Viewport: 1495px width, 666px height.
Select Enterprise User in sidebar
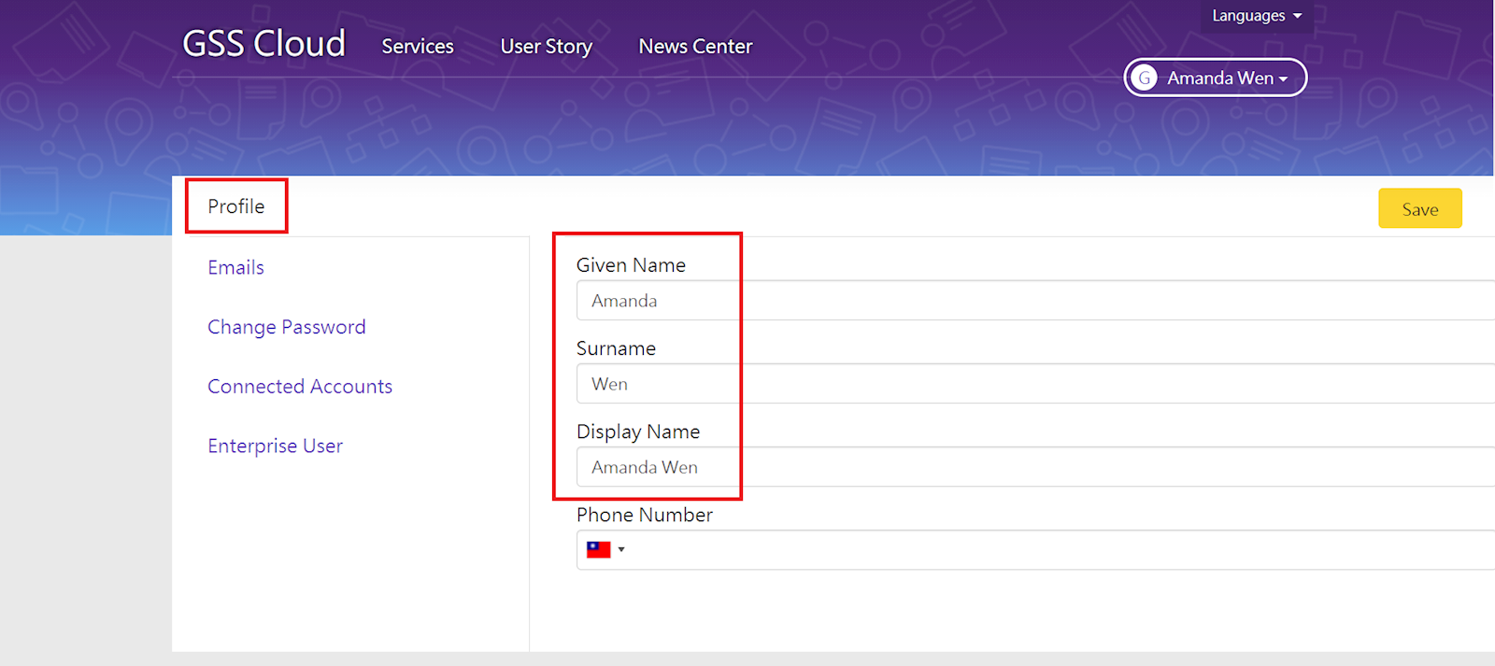point(275,446)
